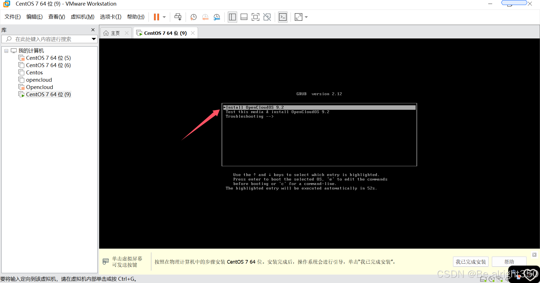
Task: Open the 虚拟机(M) menu
Action: 82,17
